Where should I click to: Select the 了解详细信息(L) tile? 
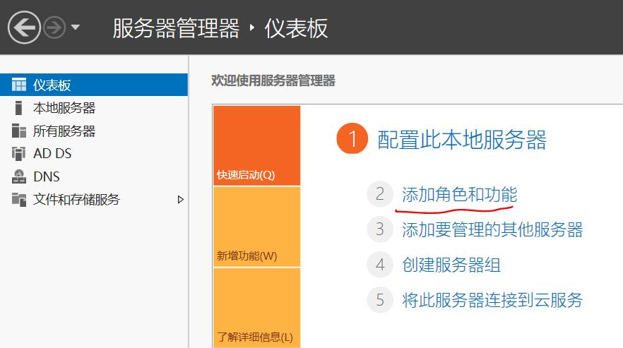pos(256,308)
